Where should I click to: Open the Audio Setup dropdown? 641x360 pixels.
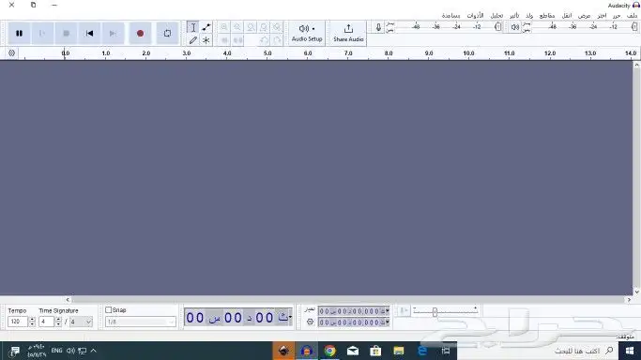(x=307, y=33)
